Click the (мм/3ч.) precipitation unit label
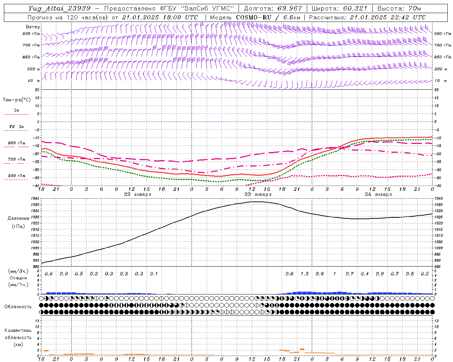 point(18,271)
